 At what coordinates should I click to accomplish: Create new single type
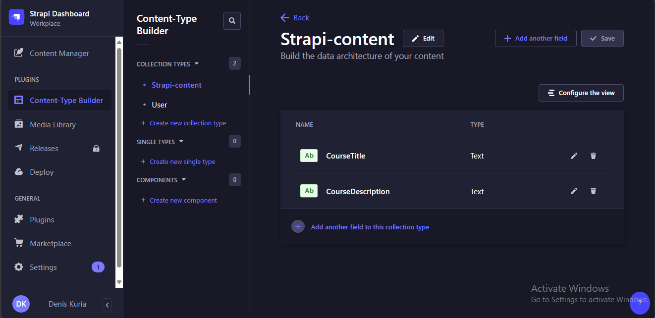(178, 161)
